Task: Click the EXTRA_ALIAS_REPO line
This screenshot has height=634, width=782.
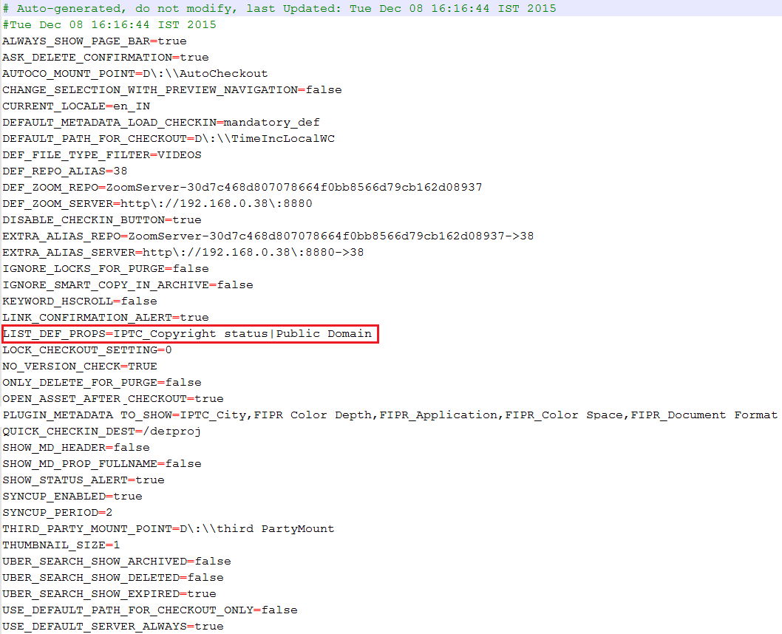Action: [268, 236]
